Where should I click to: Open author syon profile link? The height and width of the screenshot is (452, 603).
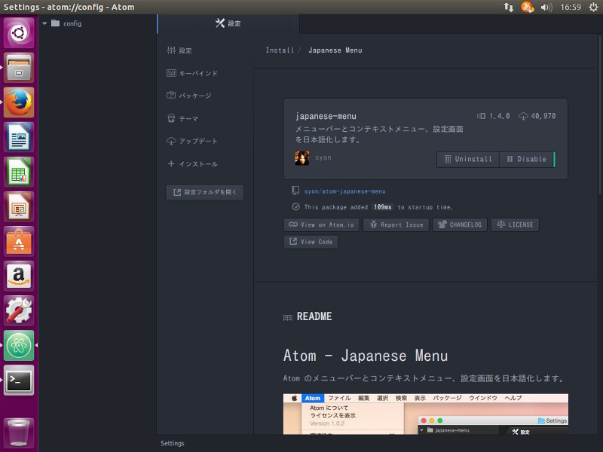pos(323,157)
